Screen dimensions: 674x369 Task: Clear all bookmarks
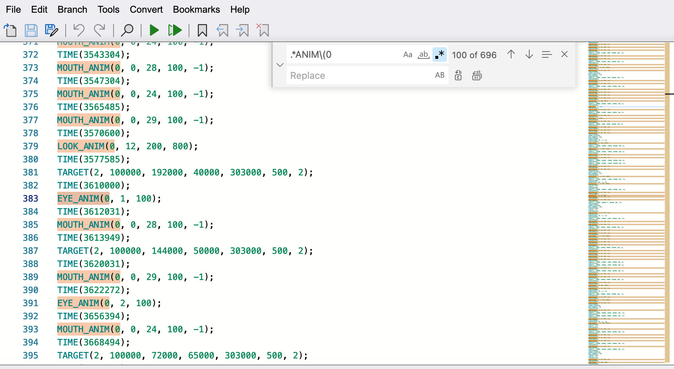point(263,31)
